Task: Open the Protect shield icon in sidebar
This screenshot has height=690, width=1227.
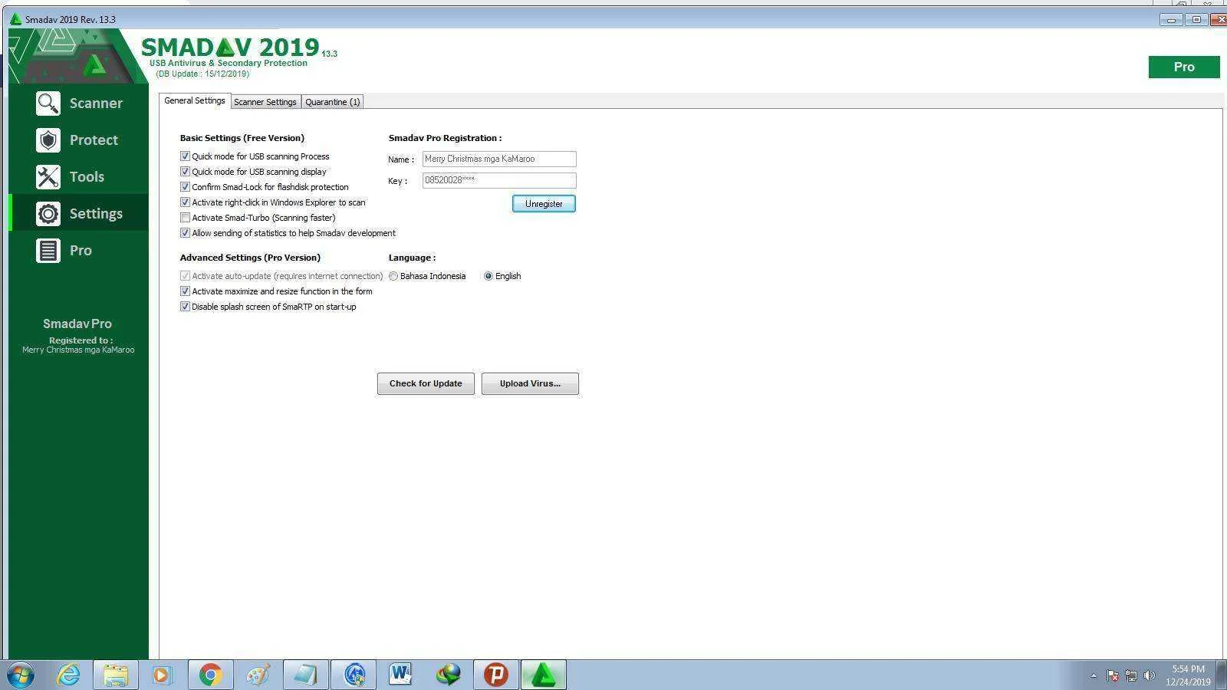Action: 48,140
